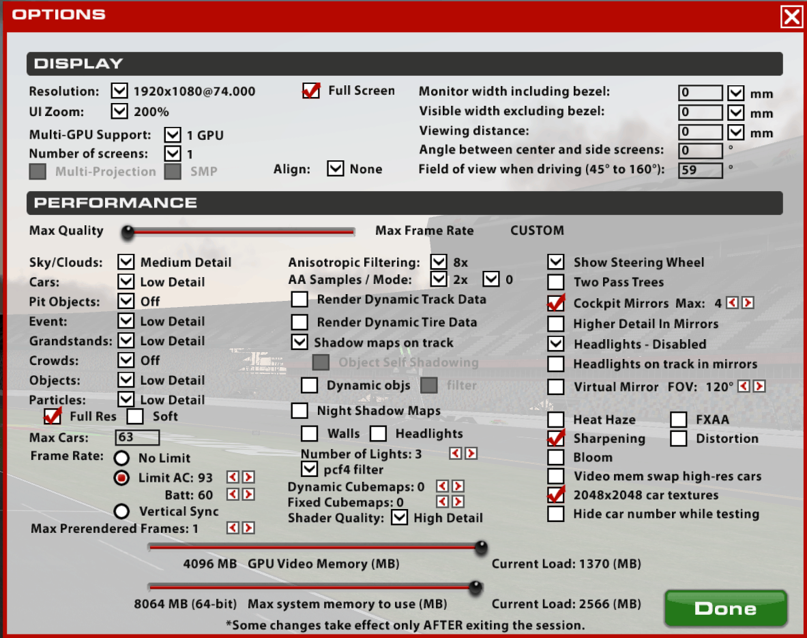Open AA Samples 2x dropdown
The width and height of the screenshot is (807, 638).
[x=439, y=279]
